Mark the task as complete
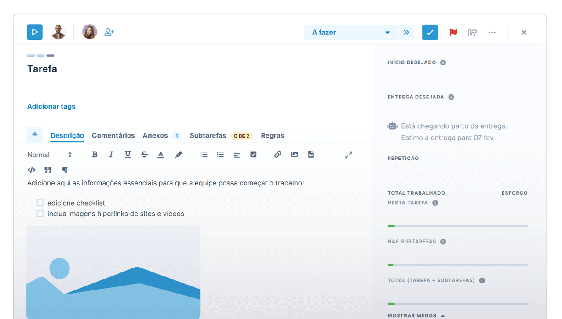The image size is (562, 319). click(x=430, y=33)
